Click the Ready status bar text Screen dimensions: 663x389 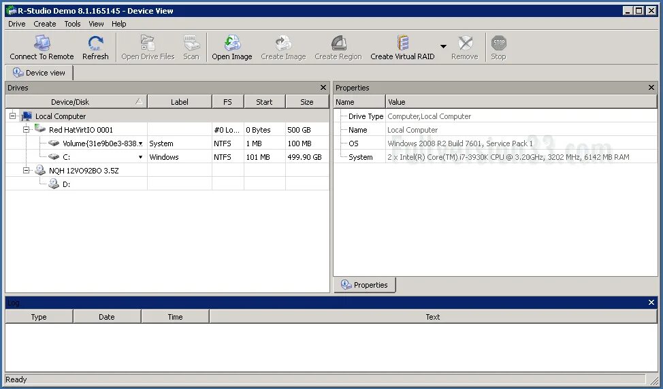[x=16, y=379]
